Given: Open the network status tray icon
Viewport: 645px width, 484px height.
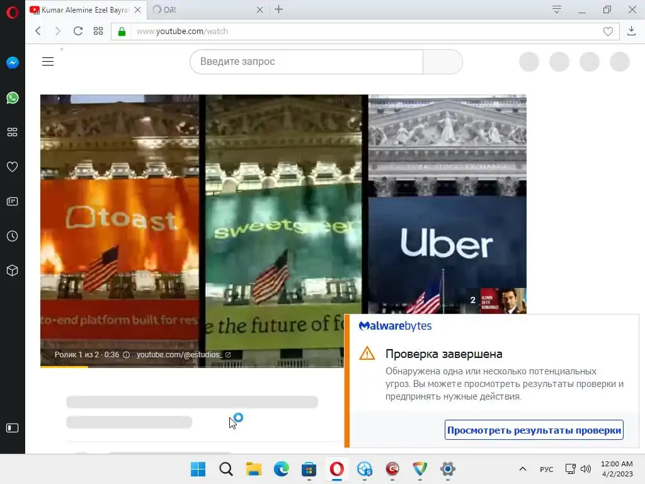Looking at the screenshot, I should point(570,469).
